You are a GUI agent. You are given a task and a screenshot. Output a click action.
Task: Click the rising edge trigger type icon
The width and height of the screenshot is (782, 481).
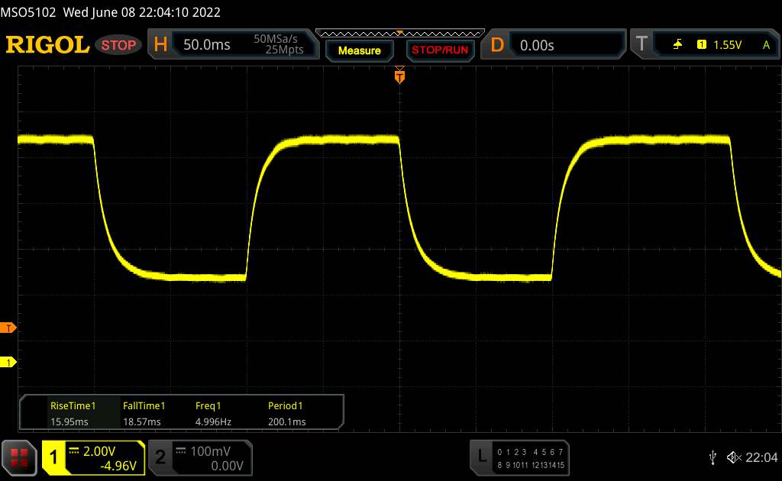pos(677,45)
